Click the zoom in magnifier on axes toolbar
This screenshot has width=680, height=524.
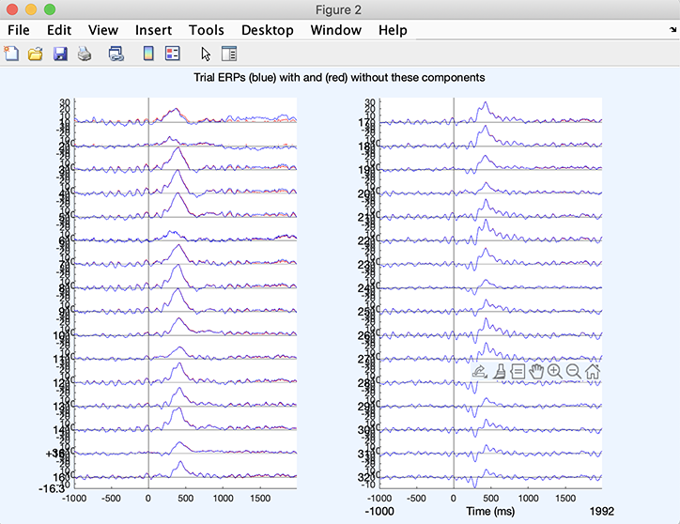click(555, 371)
